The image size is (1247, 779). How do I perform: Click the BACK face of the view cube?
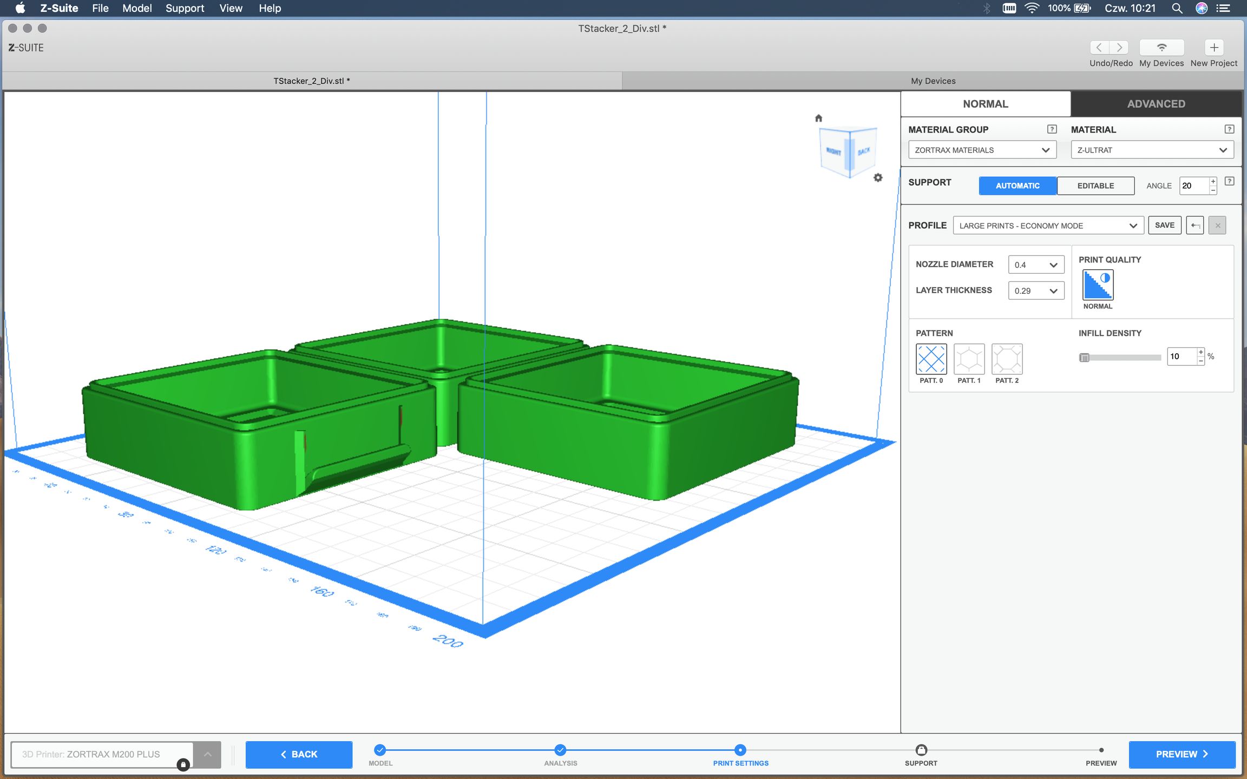coord(864,151)
